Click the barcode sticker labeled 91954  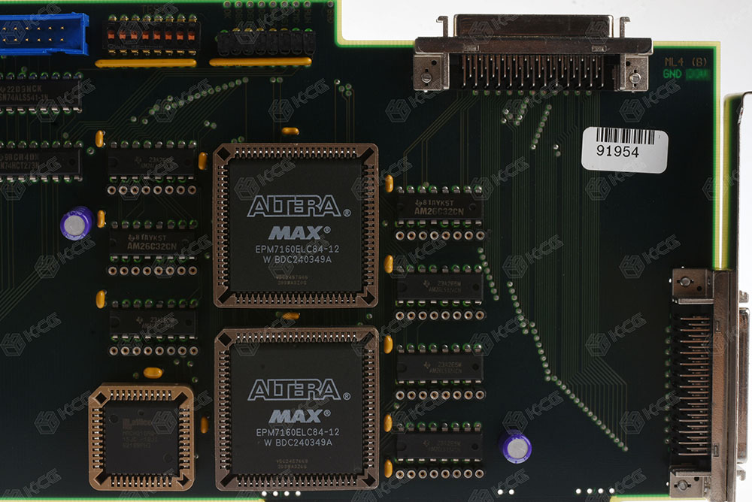tap(624, 150)
